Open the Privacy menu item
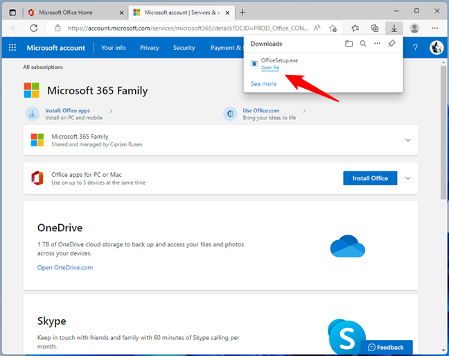 150,48
